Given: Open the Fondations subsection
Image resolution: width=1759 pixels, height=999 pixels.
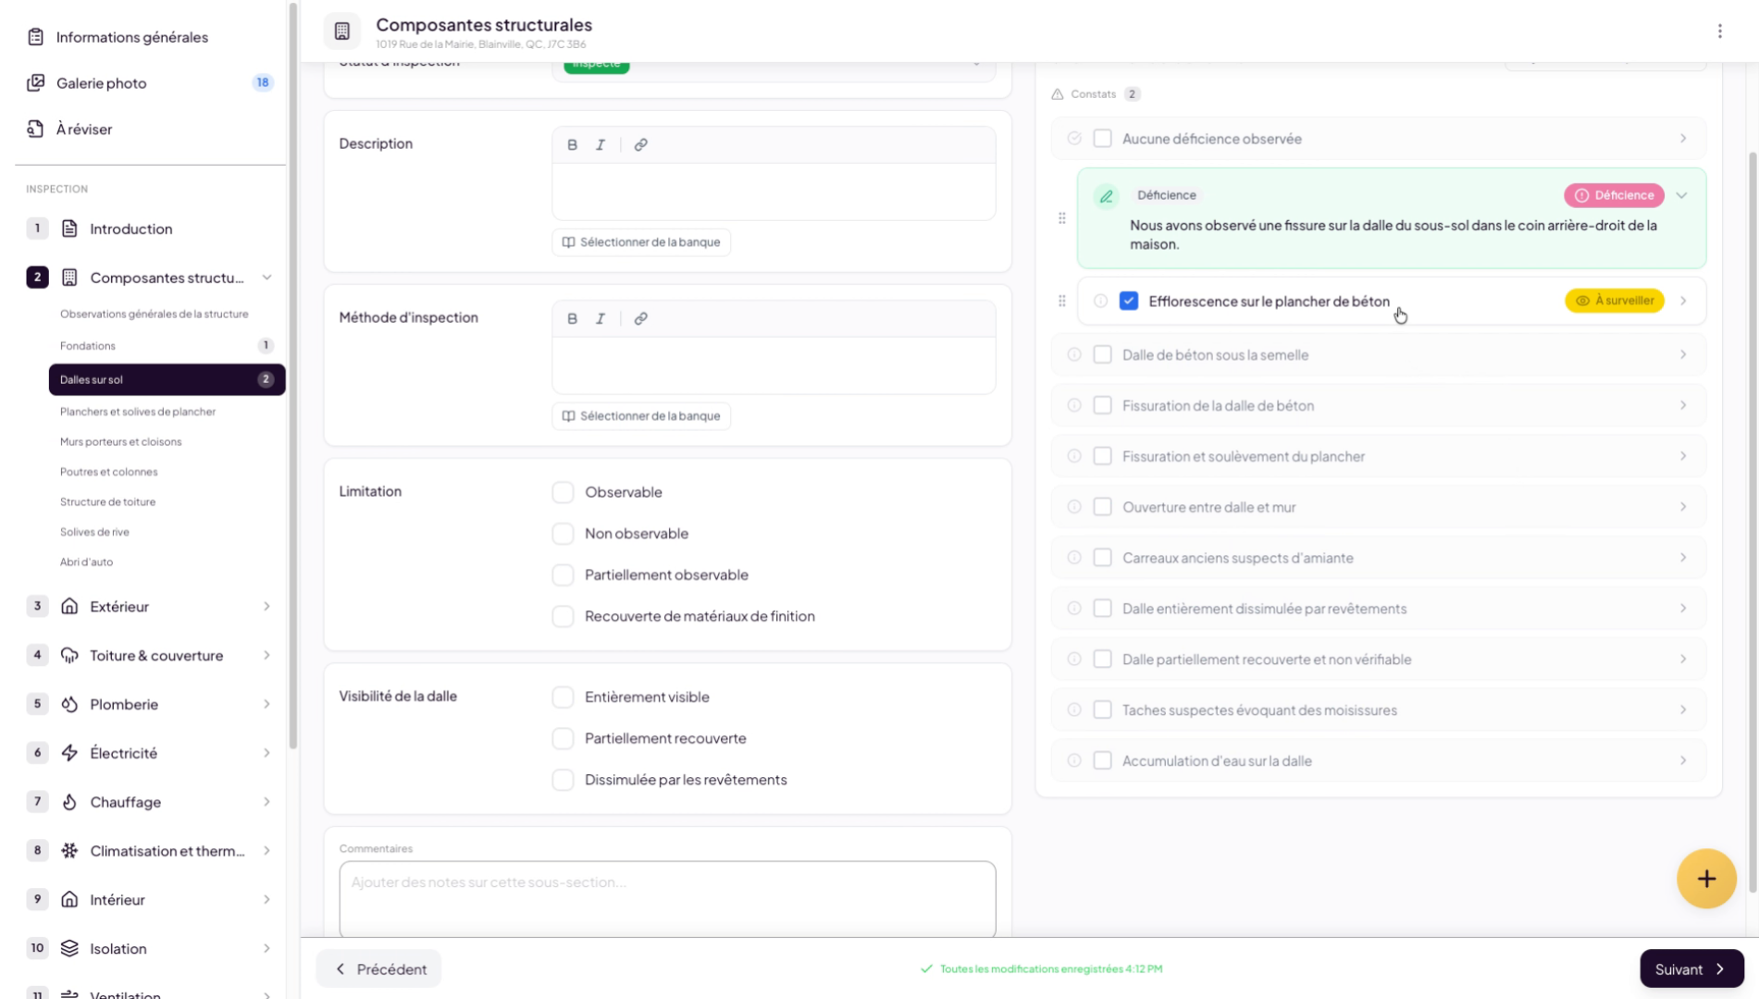Looking at the screenshot, I should (88, 346).
